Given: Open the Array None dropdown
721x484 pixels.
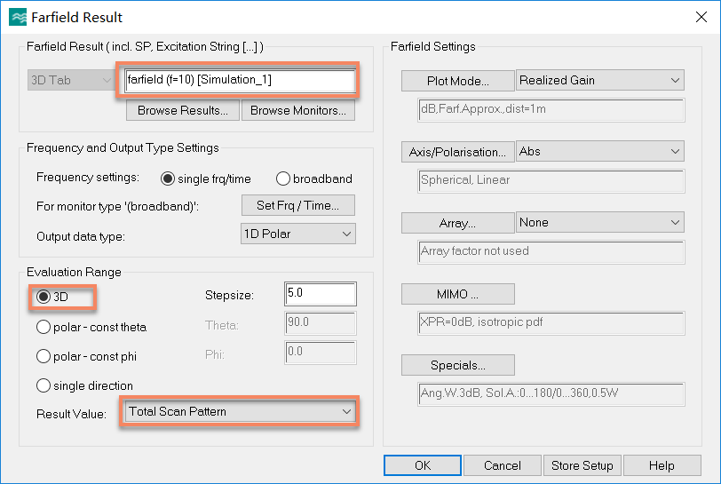Looking at the screenshot, I should tap(600, 222).
